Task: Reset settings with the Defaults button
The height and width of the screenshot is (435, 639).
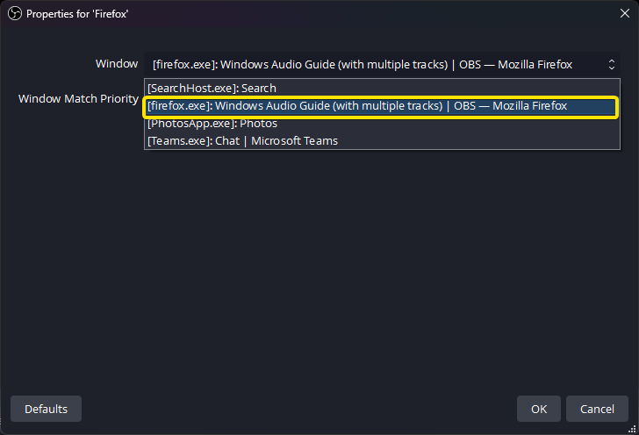Action: (46, 409)
